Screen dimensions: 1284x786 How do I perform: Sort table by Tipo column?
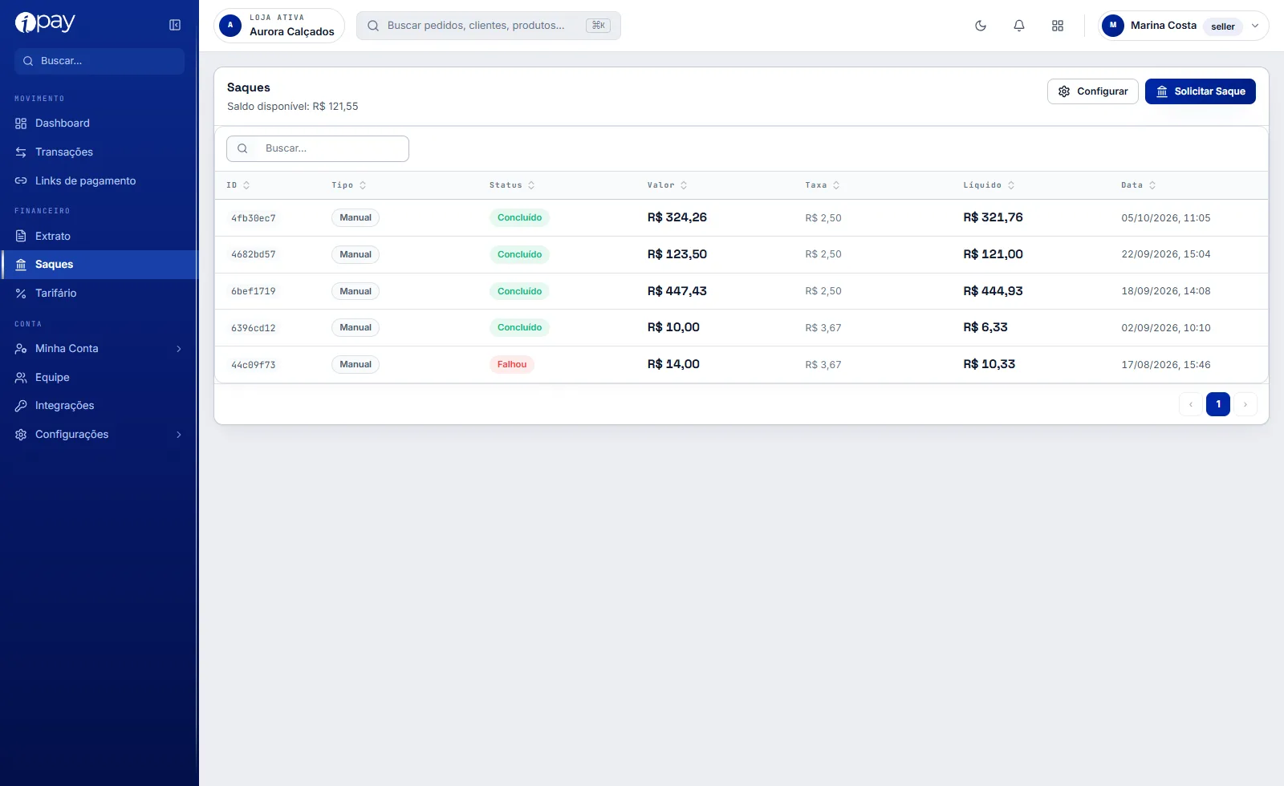[349, 185]
